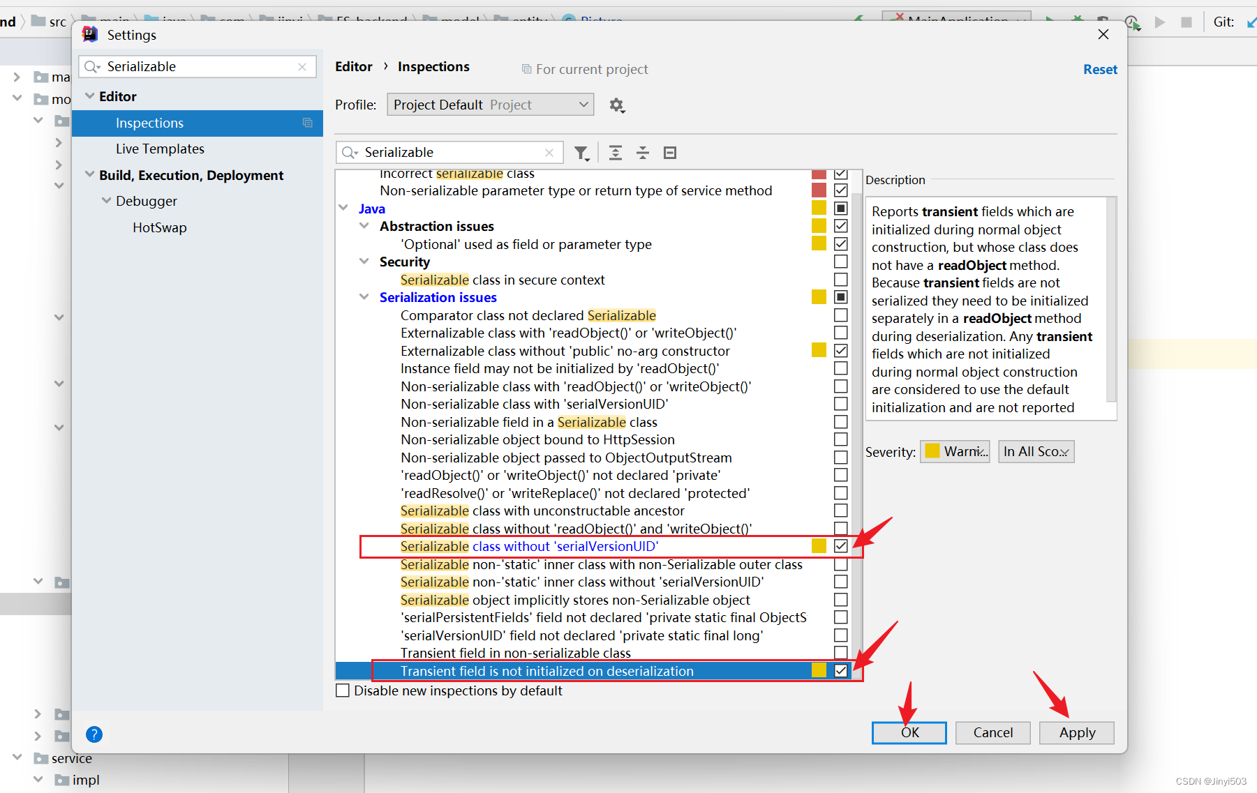Click the OK button
The image size is (1257, 793).
909,733
